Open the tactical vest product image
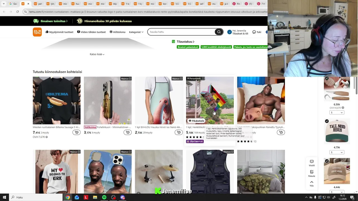 210,172
